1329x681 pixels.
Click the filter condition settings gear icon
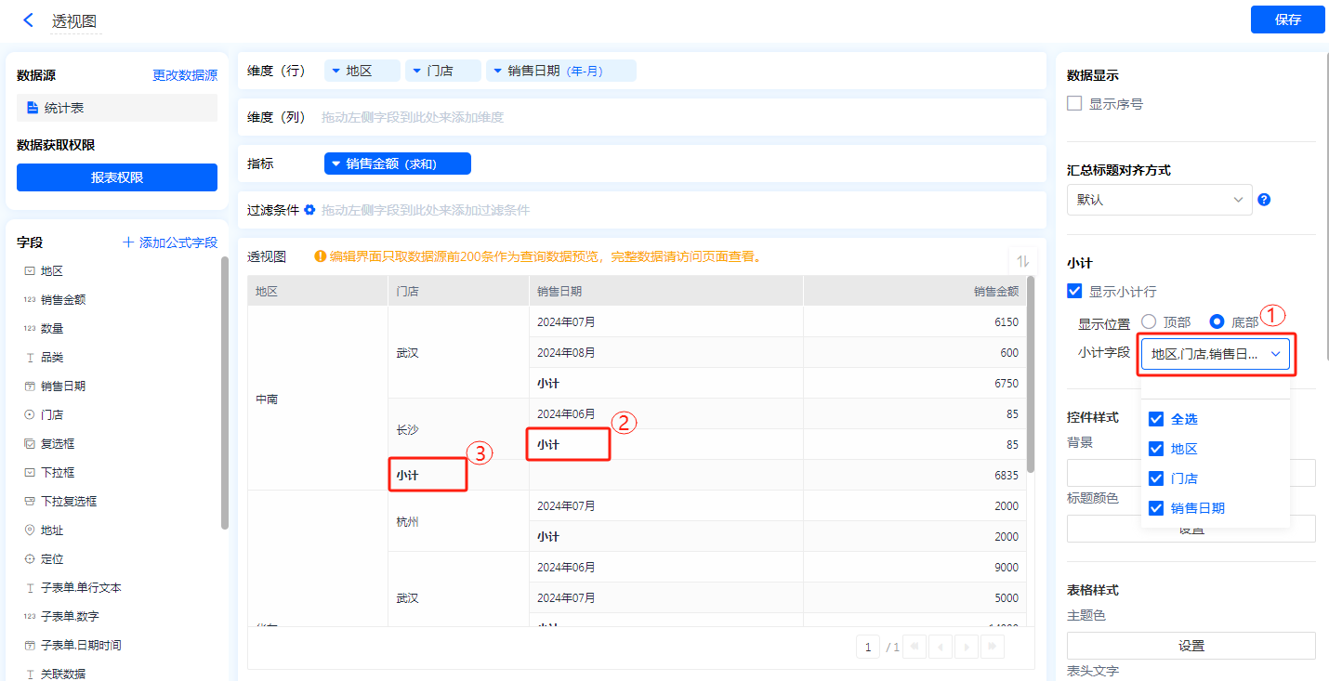(309, 210)
